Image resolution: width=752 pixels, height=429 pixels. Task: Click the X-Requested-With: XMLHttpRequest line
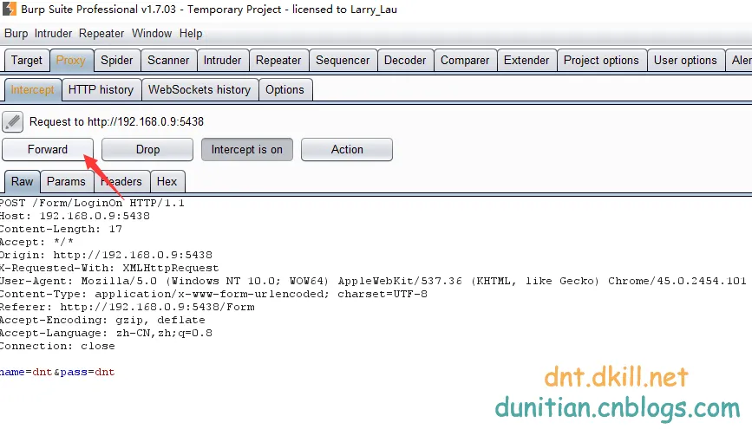(x=109, y=268)
